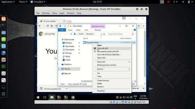Open Pictures in navigation pane
This screenshot has width=195, height=109.
[x=68, y=53]
